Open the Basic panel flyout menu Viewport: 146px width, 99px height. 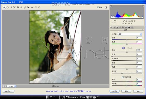tap(143, 30)
